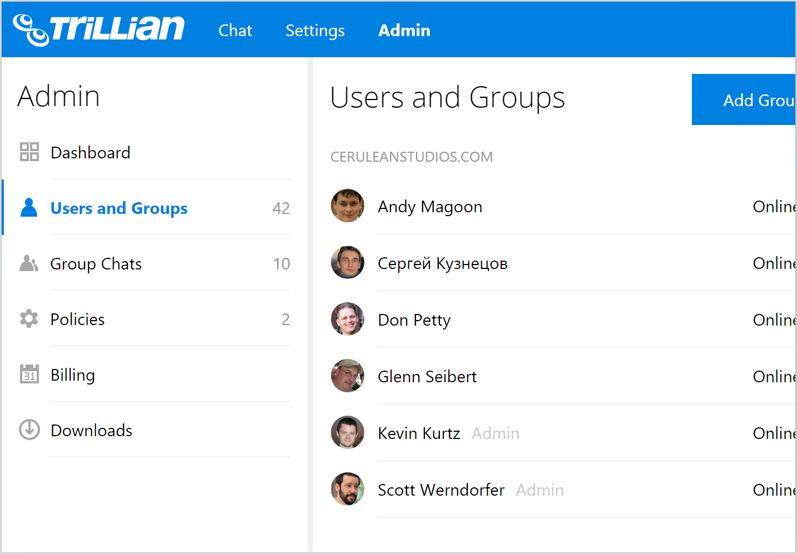This screenshot has height=554, width=797.
Task: Open user Andy Magoon
Action: coord(430,207)
